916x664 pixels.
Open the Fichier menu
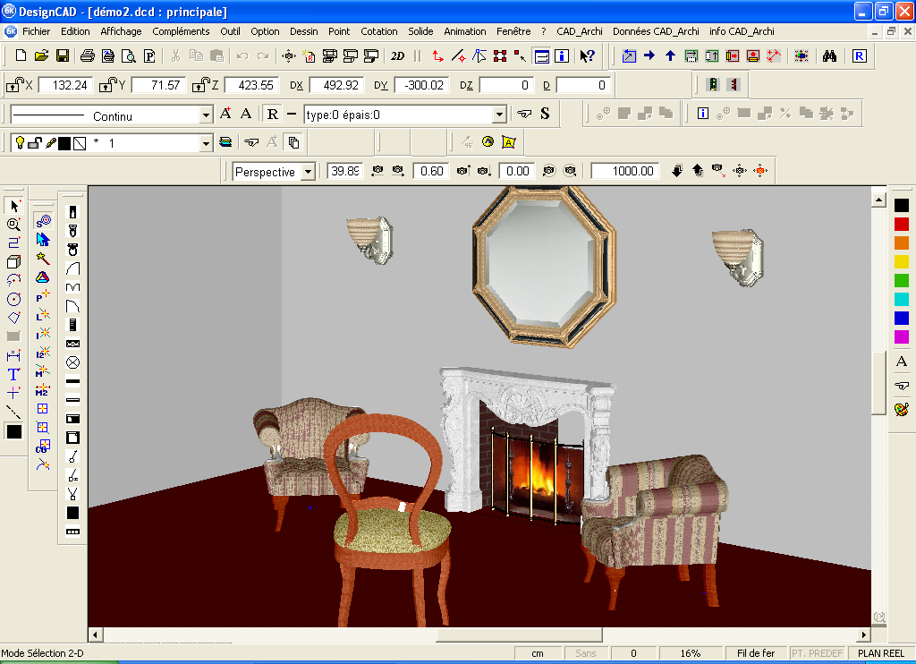point(36,31)
